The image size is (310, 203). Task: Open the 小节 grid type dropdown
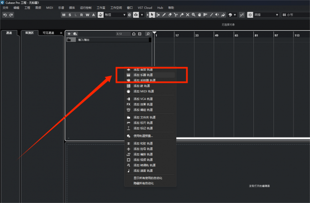coord(295,15)
